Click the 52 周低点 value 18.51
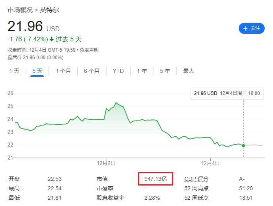This screenshot has width=273, height=206. click(246, 198)
